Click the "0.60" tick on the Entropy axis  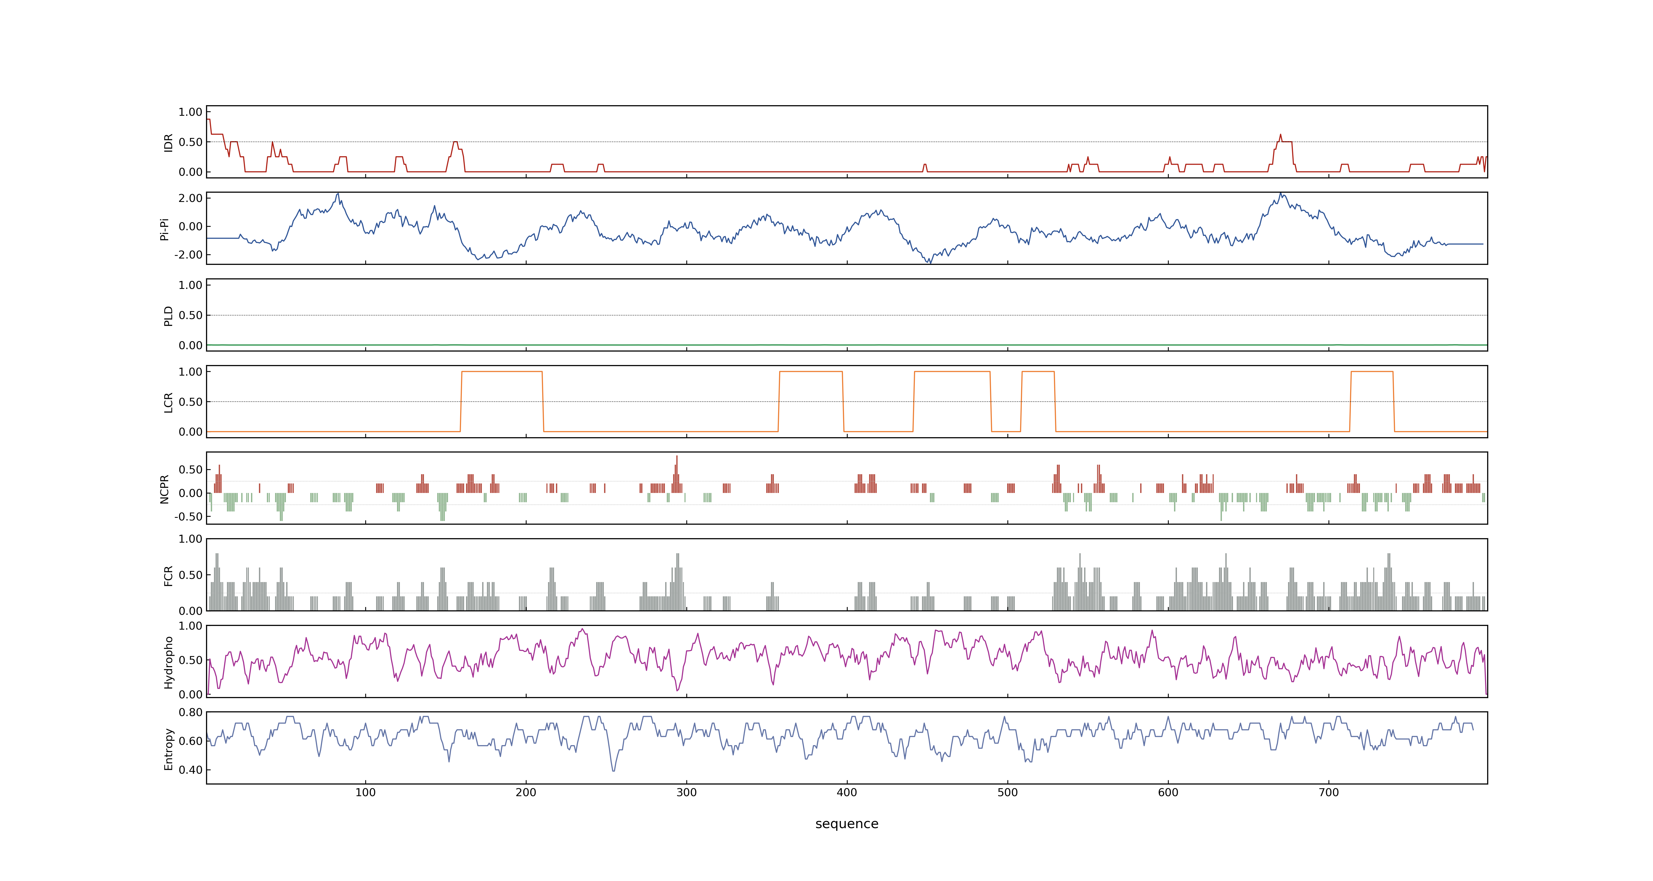coord(191,741)
